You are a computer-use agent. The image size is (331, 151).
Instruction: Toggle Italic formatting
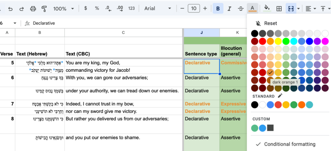pyautogui.click(x=229, y=8)
